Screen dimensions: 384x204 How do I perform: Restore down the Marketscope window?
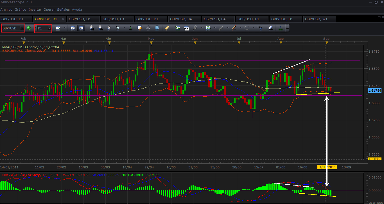point(376,2)
